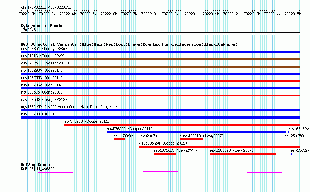Open esv1683901 (Levy2007) label
Viewport: 310px width, 192px height.
coord(135,136)
